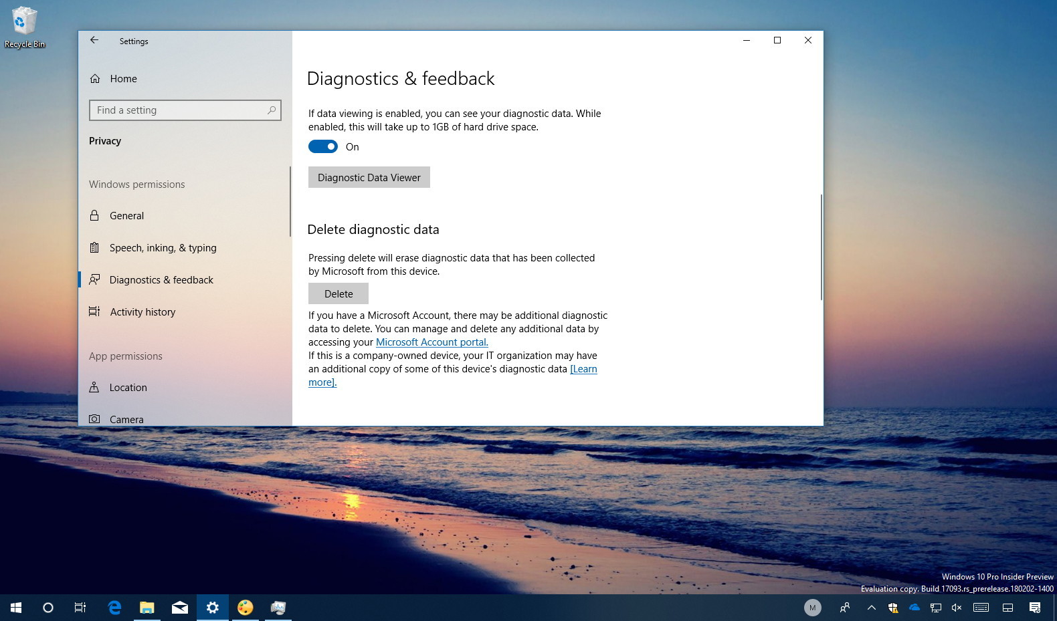Open network status tray icon
1057x621 pixels.
[x=936, y=608]
